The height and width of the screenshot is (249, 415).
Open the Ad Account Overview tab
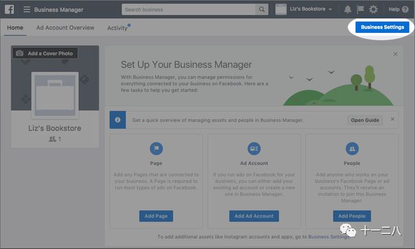(x=65, y=27)
